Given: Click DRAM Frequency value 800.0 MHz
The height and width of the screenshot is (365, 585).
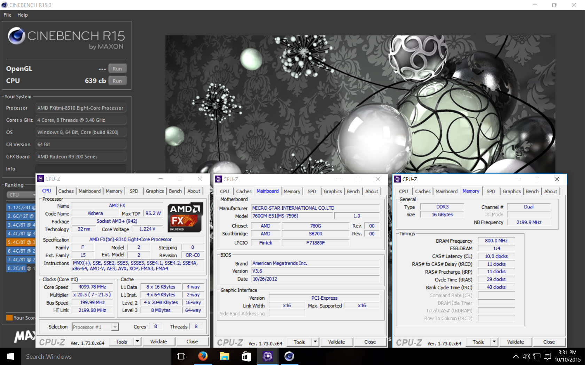Looking at the screenshot, I should (x=496, y=241).
